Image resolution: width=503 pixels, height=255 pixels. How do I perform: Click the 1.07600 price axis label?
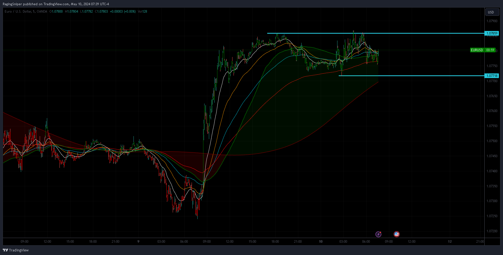point(492,111)
